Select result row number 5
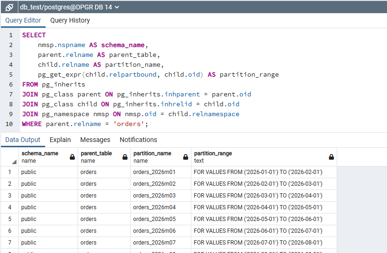The height and width of the screenshot is (253, 387). 9,219
